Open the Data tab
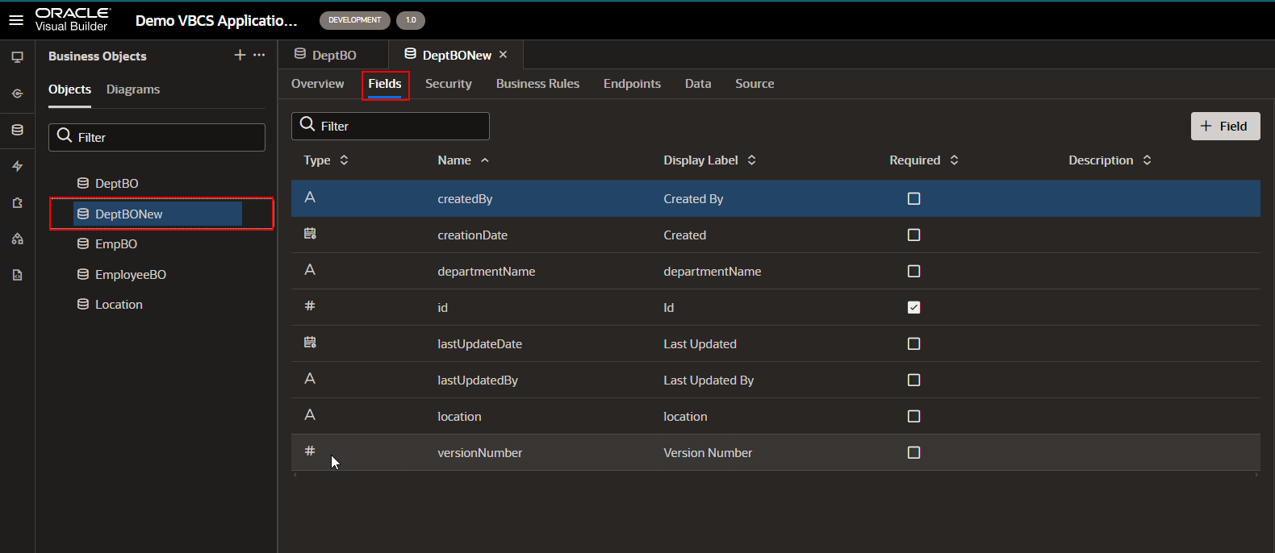Screen dimensions: 1275x553 point(698,84)
